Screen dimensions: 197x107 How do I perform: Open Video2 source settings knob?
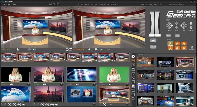tap(62, 84)
